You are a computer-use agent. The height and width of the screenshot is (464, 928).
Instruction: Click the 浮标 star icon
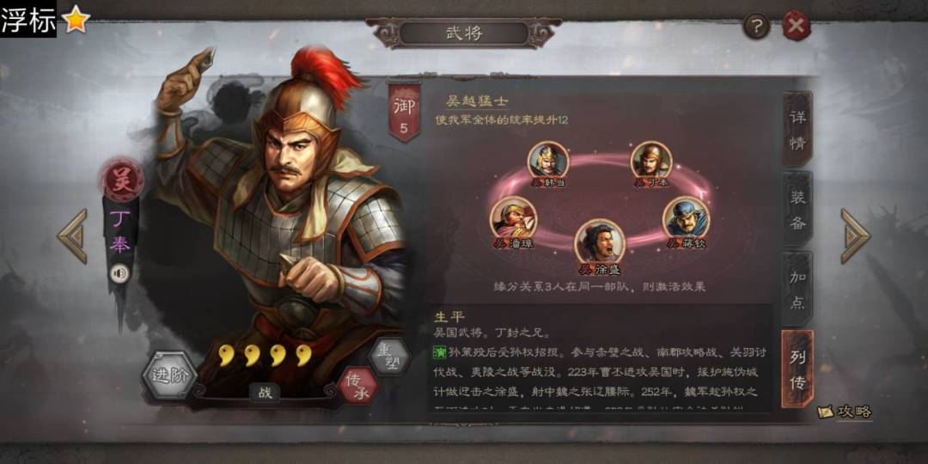click(76, 20)
